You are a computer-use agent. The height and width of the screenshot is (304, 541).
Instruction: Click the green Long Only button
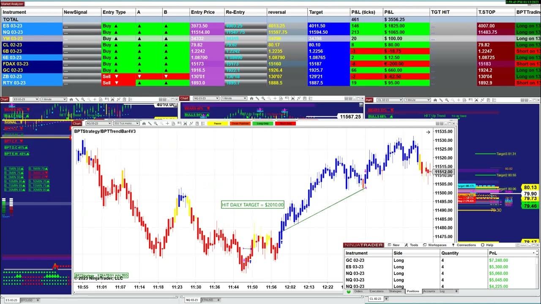coord(263,123)
